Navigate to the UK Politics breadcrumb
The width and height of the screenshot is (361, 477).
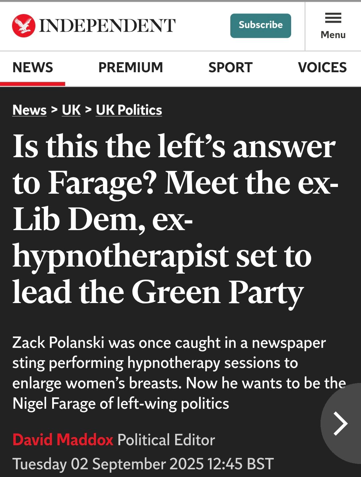point(129,110)
